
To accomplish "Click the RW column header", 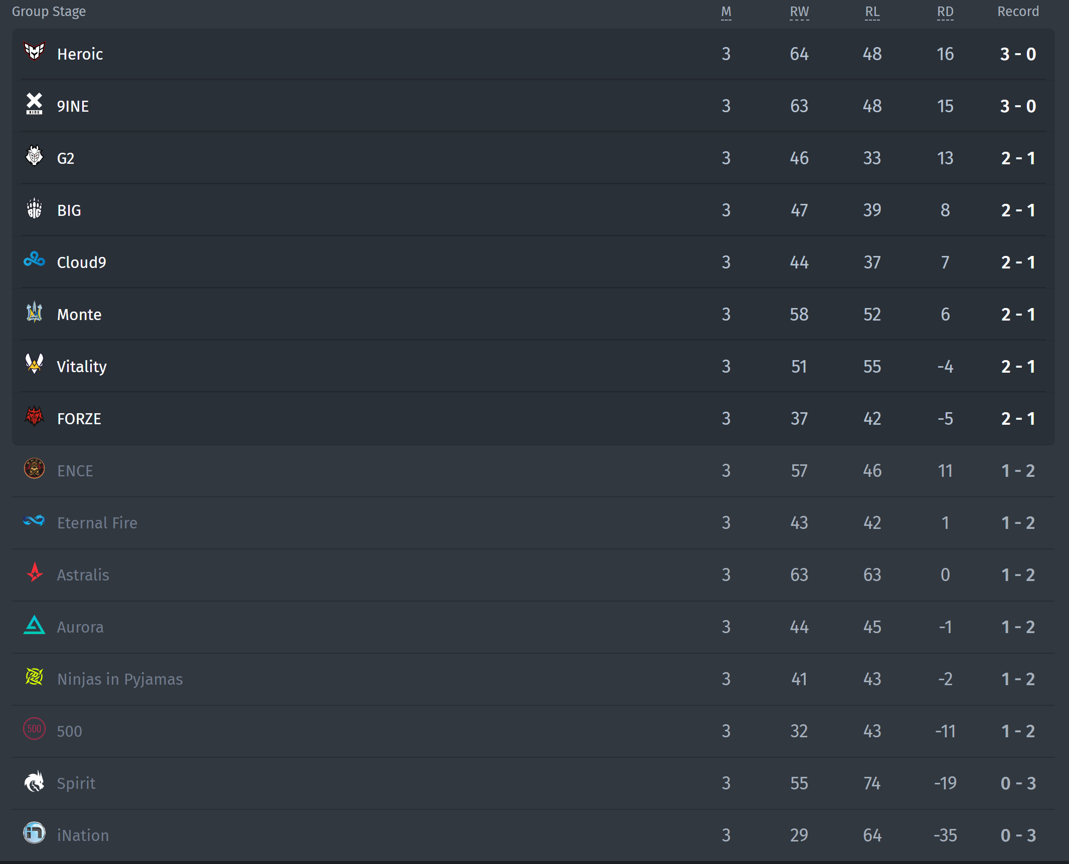I will [799, 12].
